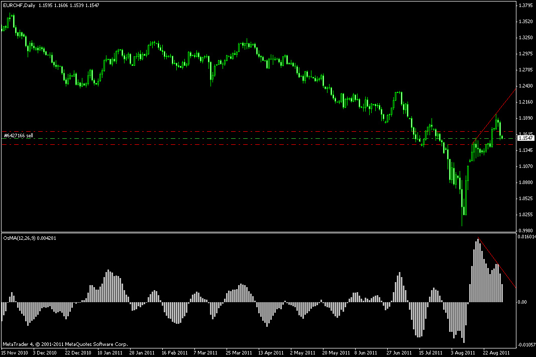Click the 13 Apr 2011 date label
The width and height of the screenshot is (536, 357).
point(271,352)
